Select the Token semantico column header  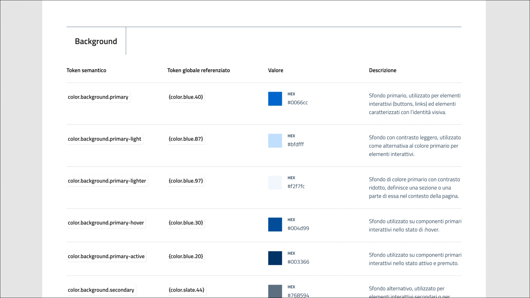[86, 70]
